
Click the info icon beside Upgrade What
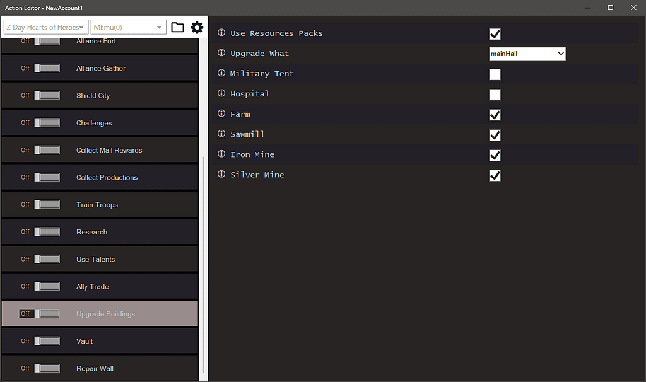click(220, 54)
